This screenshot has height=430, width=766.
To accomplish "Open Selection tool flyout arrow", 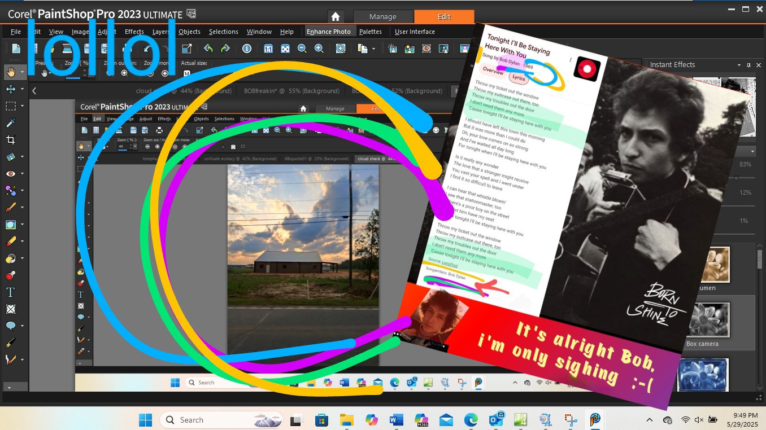I will pos(22,106).
